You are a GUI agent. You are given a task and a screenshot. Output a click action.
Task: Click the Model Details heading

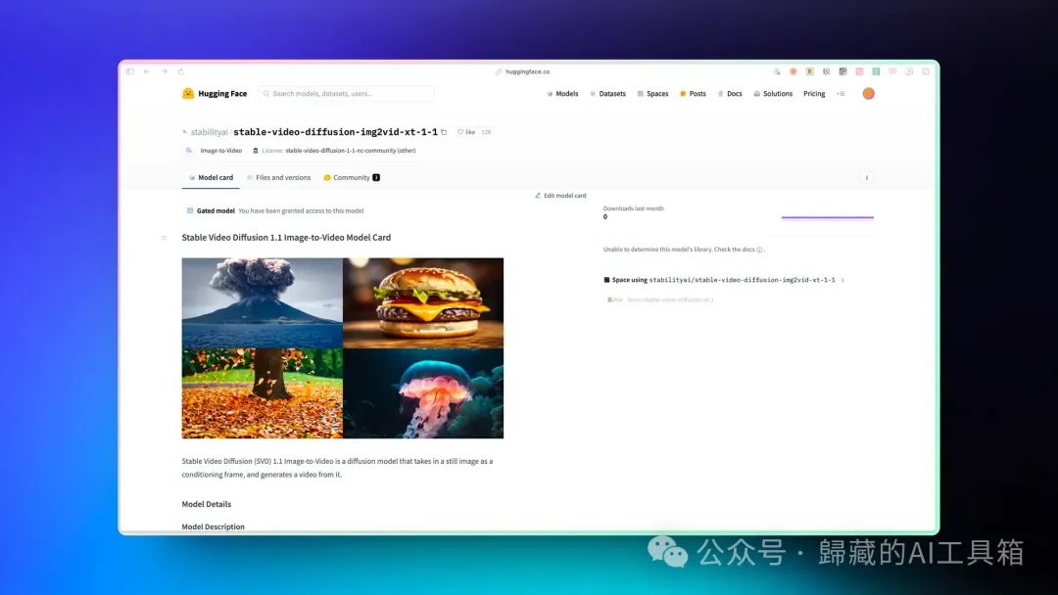(x=207, y=504)
